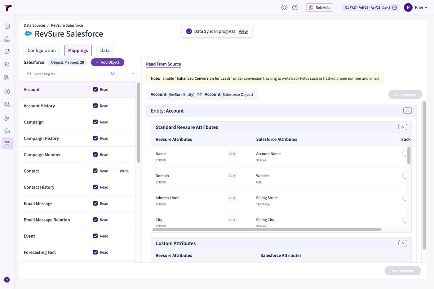The width and height of the screenshot is (434, 289).
Task: Click the Add Mappings button
Action: [x=405, y=94]
